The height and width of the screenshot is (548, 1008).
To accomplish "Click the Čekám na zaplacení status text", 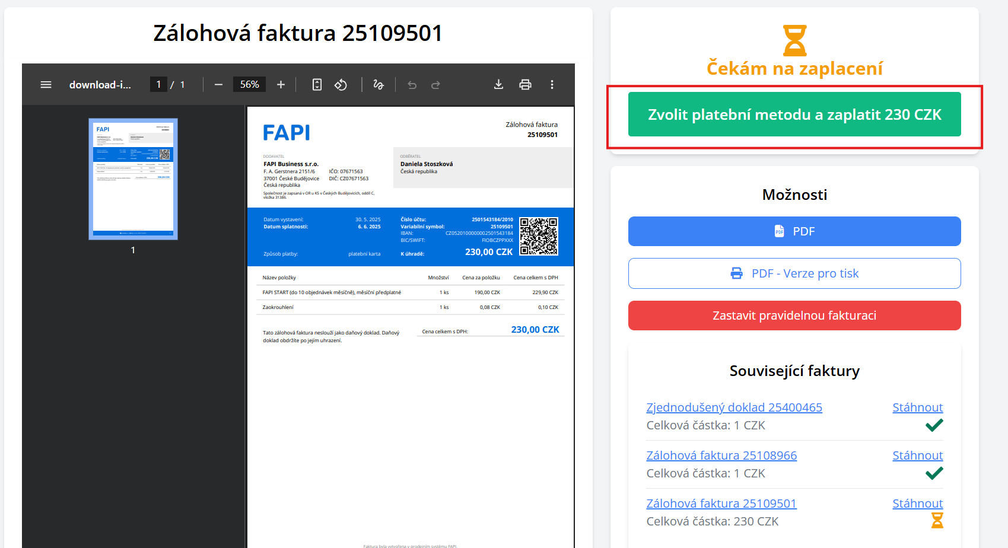I will pos(794,69).
